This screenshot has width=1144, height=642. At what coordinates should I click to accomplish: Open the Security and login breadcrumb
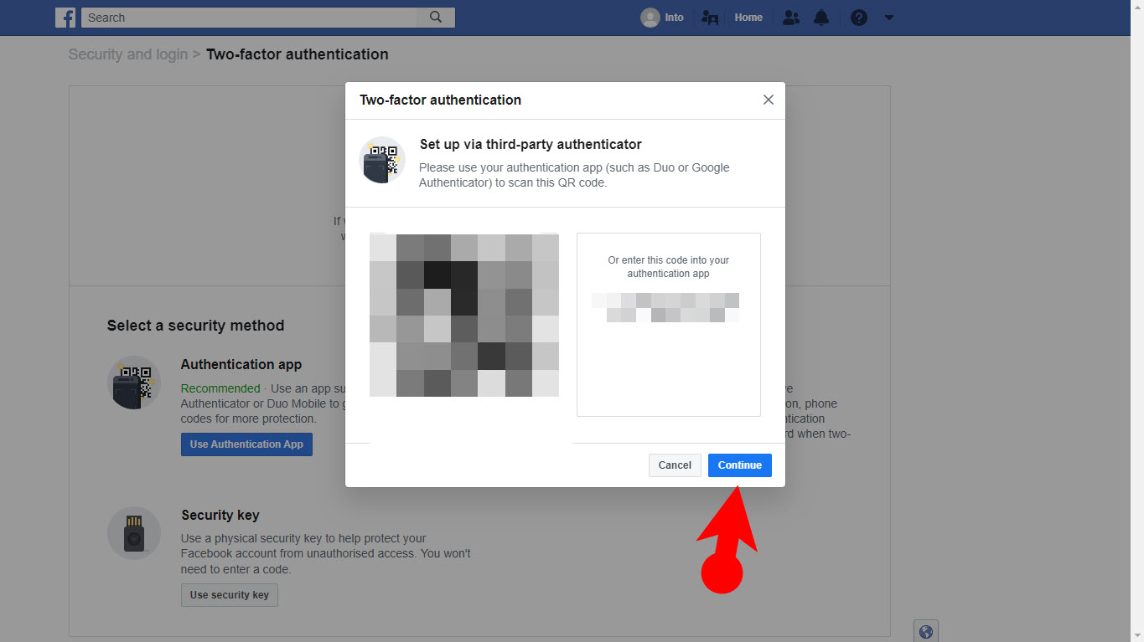pos(128,54)
